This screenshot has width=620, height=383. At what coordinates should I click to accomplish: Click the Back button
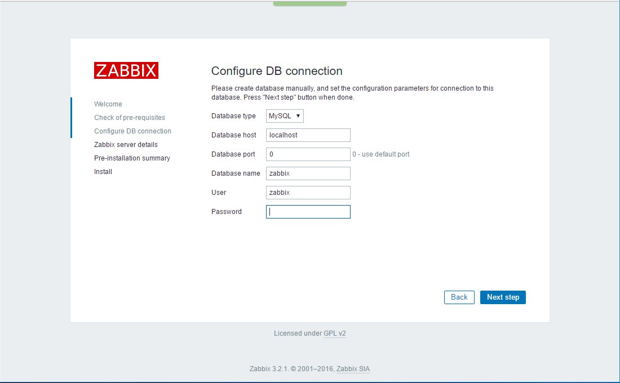[x=459, y=297]
